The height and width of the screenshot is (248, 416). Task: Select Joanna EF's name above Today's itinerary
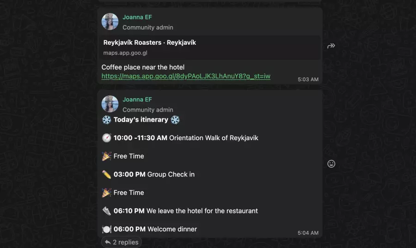(x=137, y=100)
